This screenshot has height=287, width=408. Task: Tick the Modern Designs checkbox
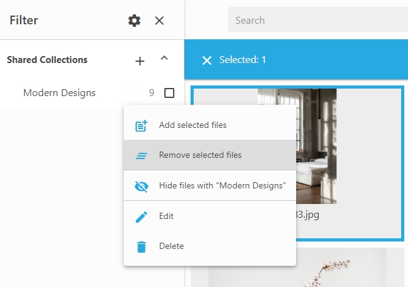point(169,93)
